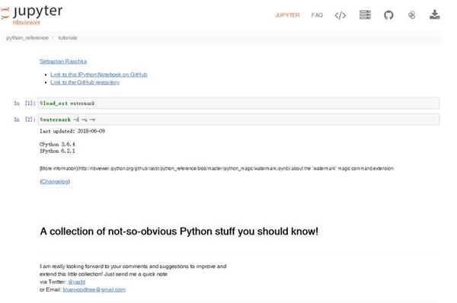Viewport: 457px width, 303px height.
Task: Open the GitHub octocat icon
Action: coord(388,15)
